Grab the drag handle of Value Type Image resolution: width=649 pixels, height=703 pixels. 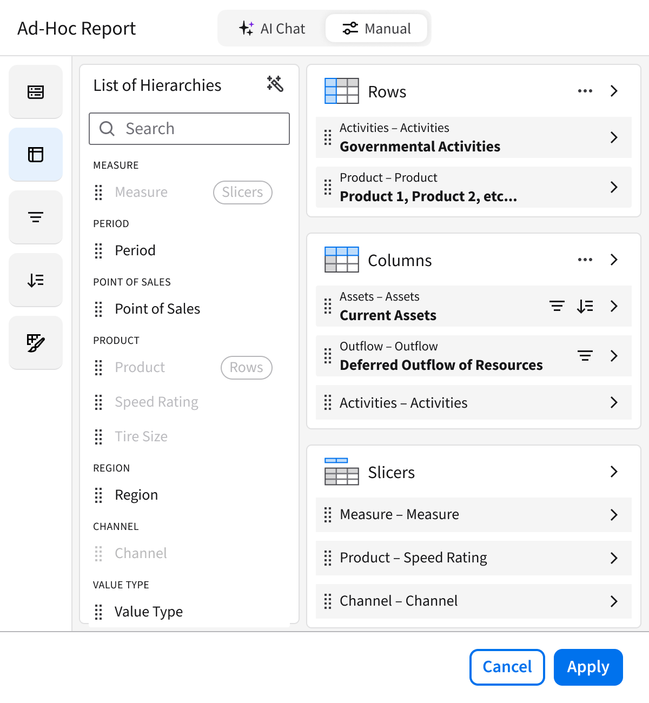[x=98, y=612]
